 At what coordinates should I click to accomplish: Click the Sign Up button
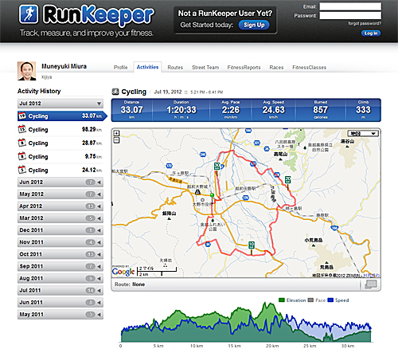coord(254,25)
